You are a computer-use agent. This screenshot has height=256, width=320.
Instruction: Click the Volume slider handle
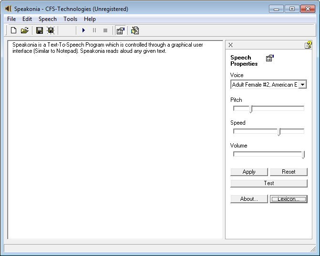(303, 155)
